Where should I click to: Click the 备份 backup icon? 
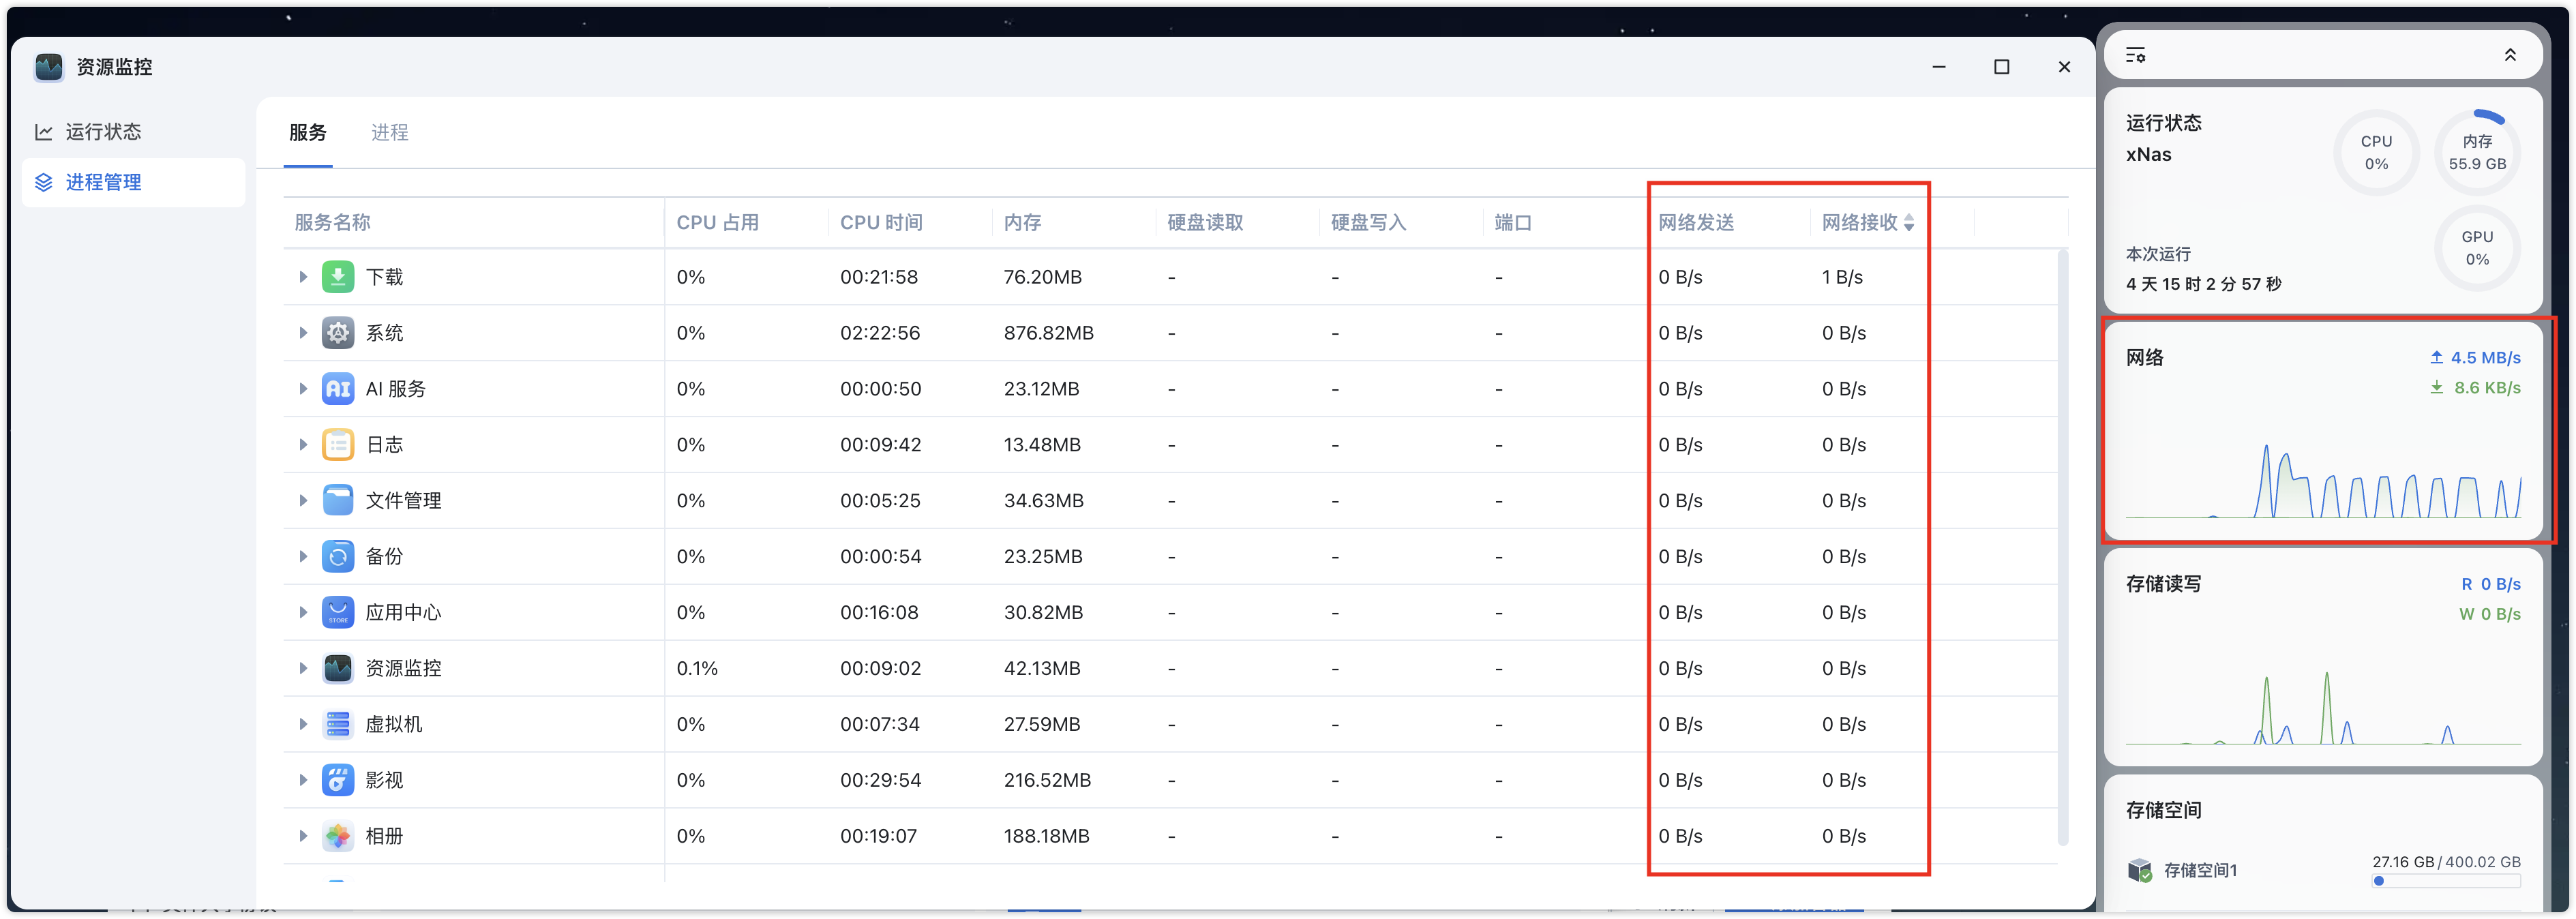(338, 556)
